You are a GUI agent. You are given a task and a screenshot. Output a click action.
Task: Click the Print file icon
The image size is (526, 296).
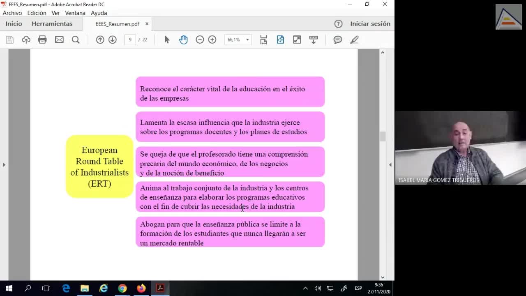pos(42,39)
